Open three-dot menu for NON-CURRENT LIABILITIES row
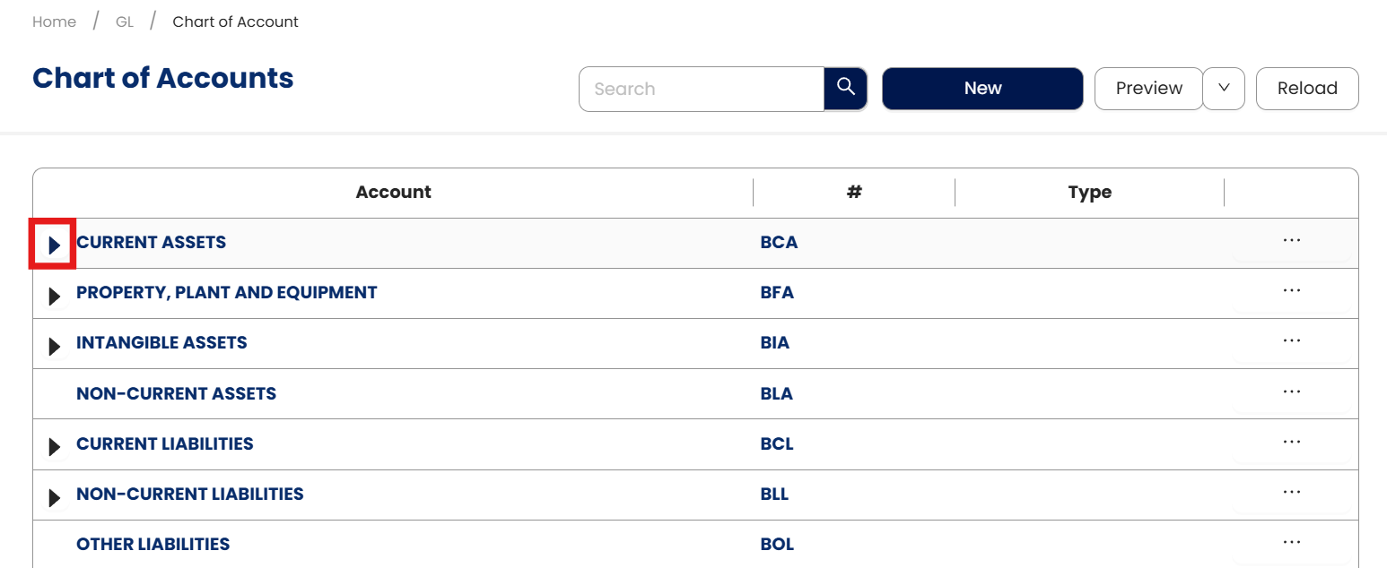The width and height of the screenshot is (1387, 568). point(1291,493)
